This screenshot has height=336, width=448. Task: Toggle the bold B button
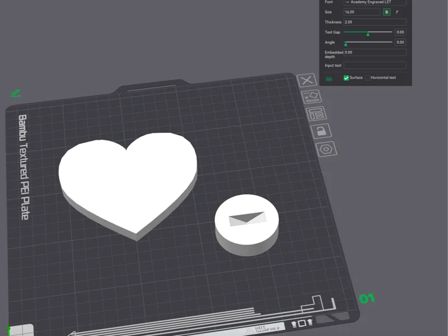pos(386,12)
